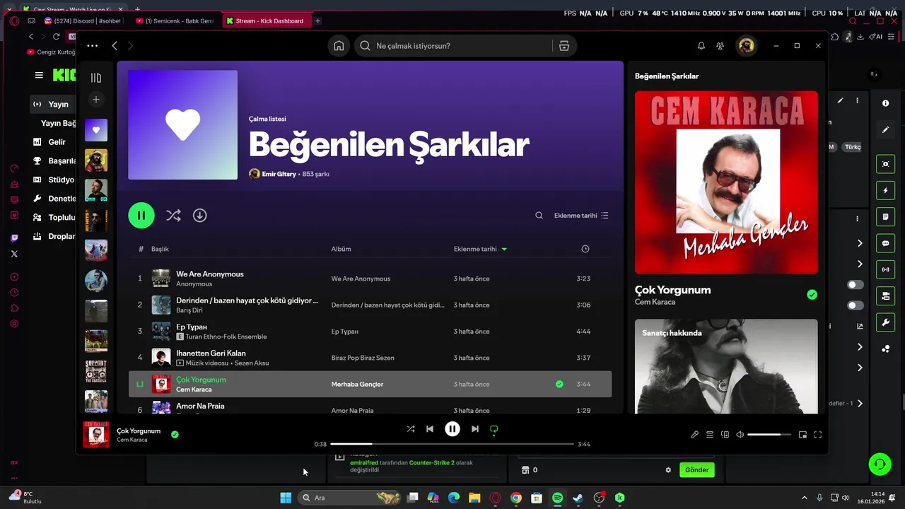This screenshot has width=905, height=509.
Task: Open miniplayer icon
Action: coord(802,435)
